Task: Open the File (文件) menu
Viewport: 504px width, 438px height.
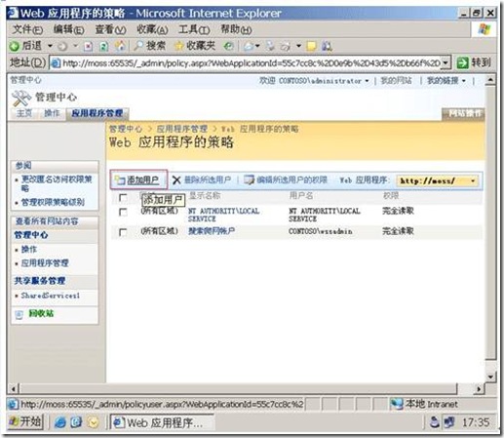Action: click(27, 30)
